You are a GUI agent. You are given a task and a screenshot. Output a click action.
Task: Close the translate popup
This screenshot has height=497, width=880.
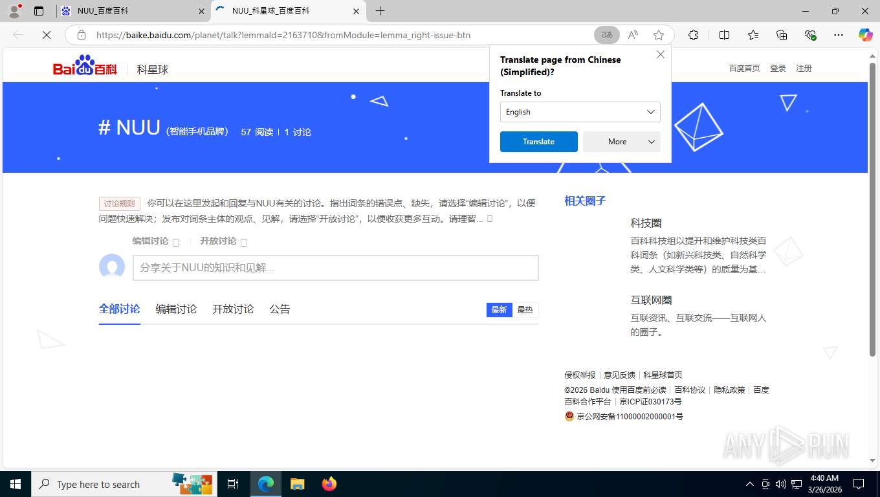661,54
